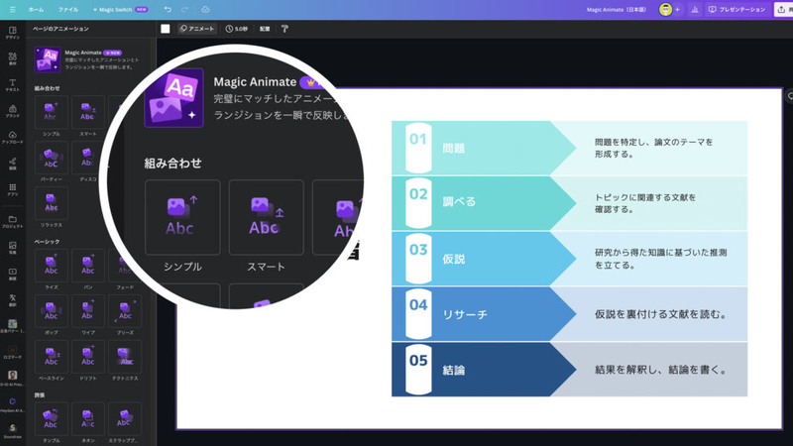Open the 翻訳 translate sidebar app
This screenshot has height=446, width=793.
[12, 300]
